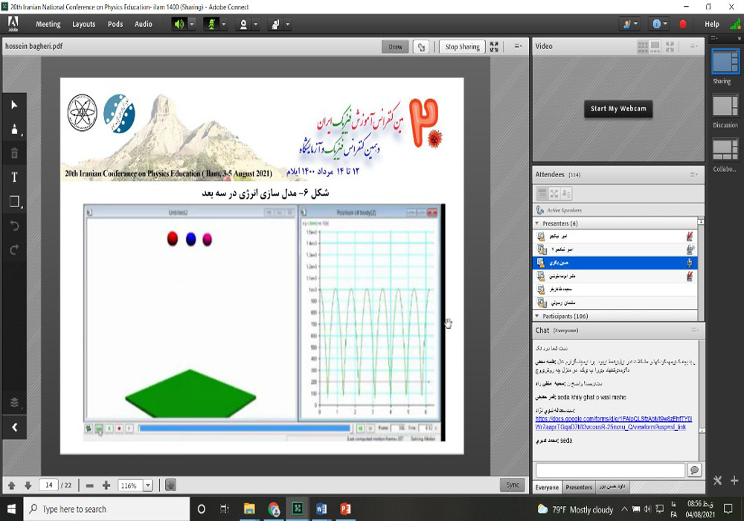Click the chat message input field

pyautogui.click(x=610, y=470)
